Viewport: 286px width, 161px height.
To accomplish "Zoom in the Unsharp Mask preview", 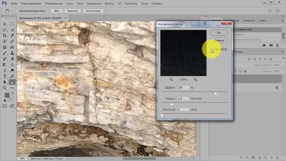I will [x=195, y=80].
